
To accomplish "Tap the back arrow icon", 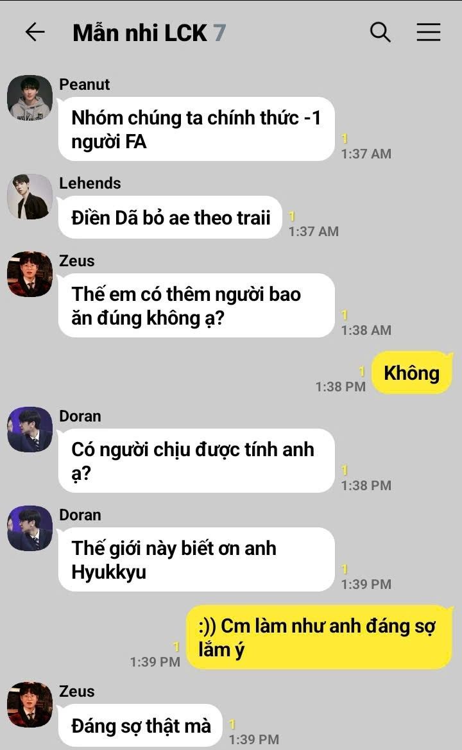I will point(35,32).
